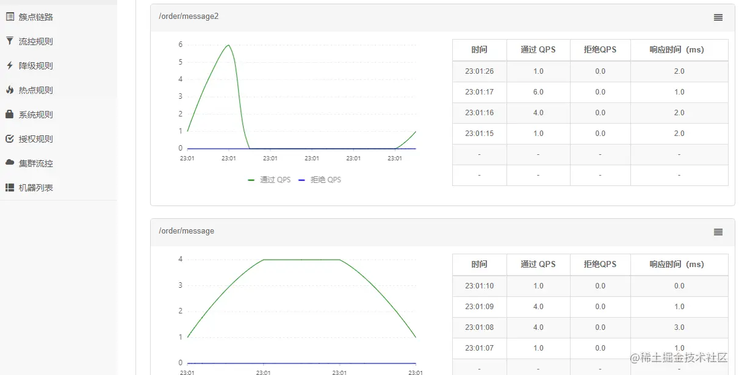Click 通过 QPS header in /order/message2 table
Screen dimensions: 739x375
538,50
